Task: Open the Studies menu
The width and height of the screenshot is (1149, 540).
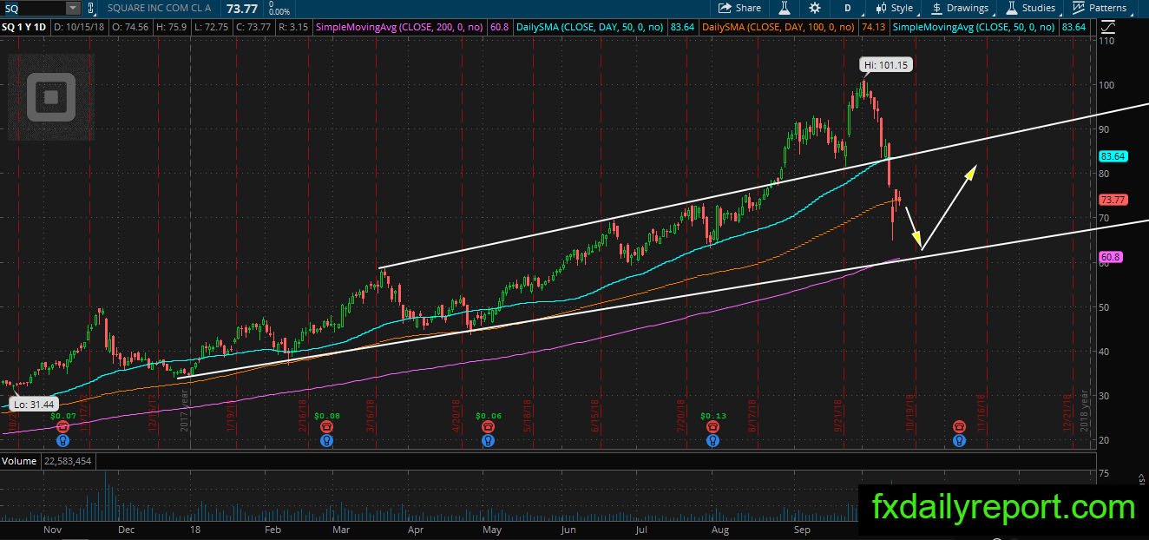Action: click(1031, 8)
